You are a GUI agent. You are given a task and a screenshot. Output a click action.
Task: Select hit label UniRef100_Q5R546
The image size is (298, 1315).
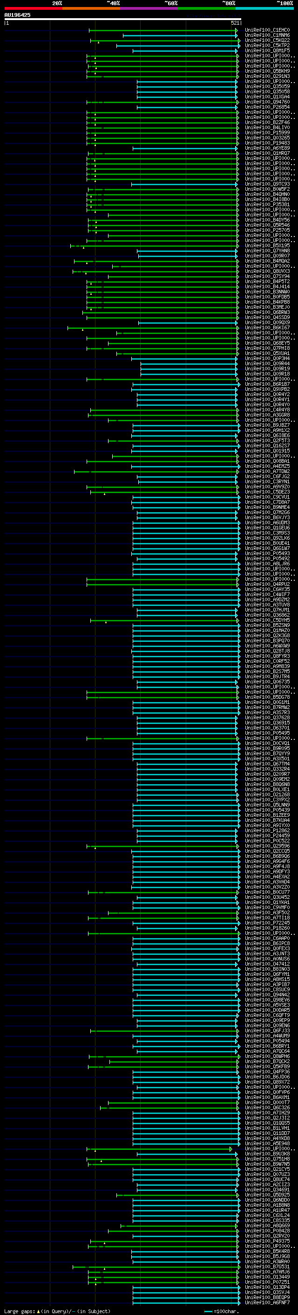[x=267, y=225]
